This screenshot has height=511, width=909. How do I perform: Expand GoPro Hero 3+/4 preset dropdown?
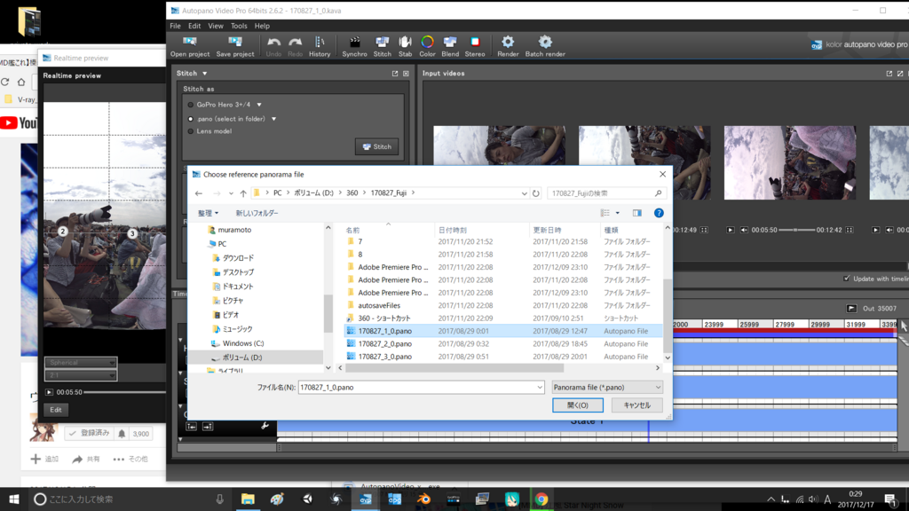(x=259, y=105)
